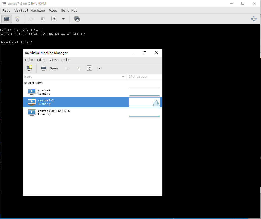Open the Virtual Machine menu
The width and height of the screenshot is (261, 219).
coord(29,10)
